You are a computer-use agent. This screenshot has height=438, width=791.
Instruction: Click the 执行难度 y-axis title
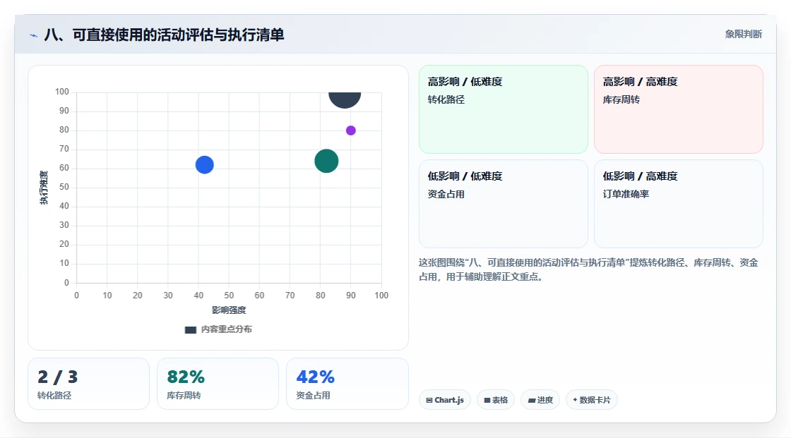[x=44, y=188]
